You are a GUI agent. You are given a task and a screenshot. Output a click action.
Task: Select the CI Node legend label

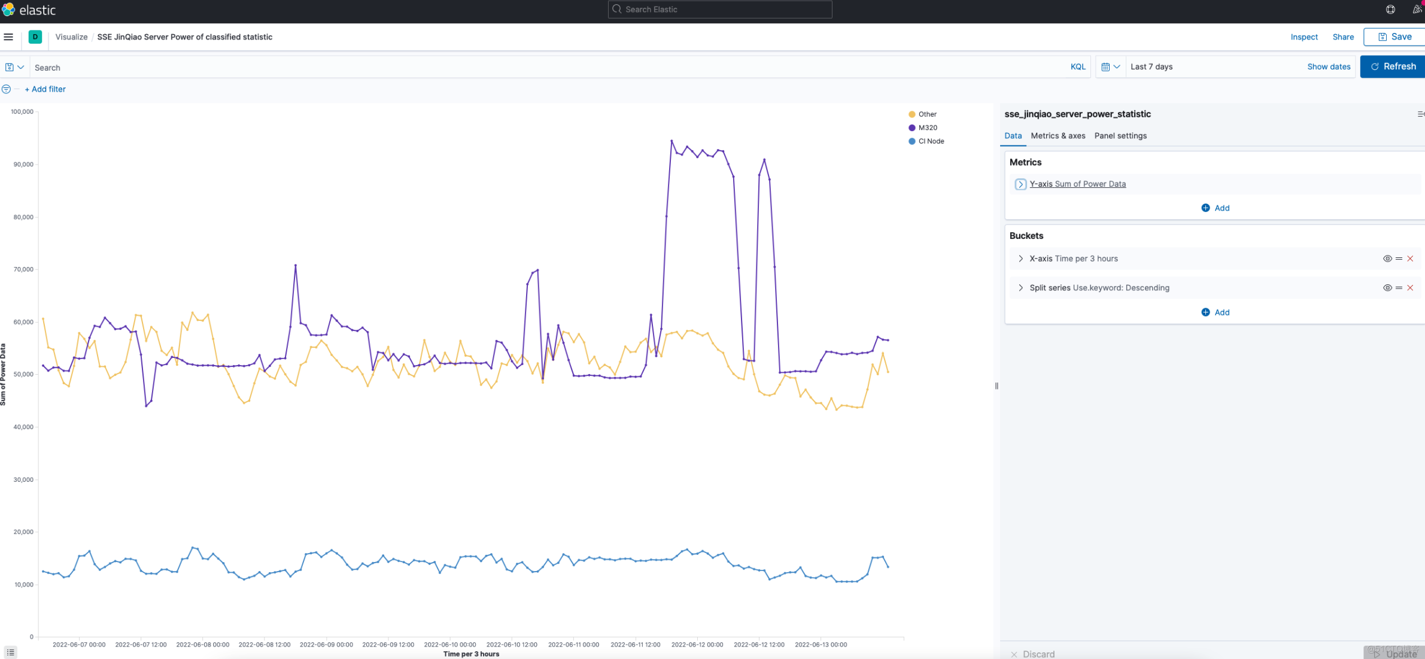[x=931, y=142]
